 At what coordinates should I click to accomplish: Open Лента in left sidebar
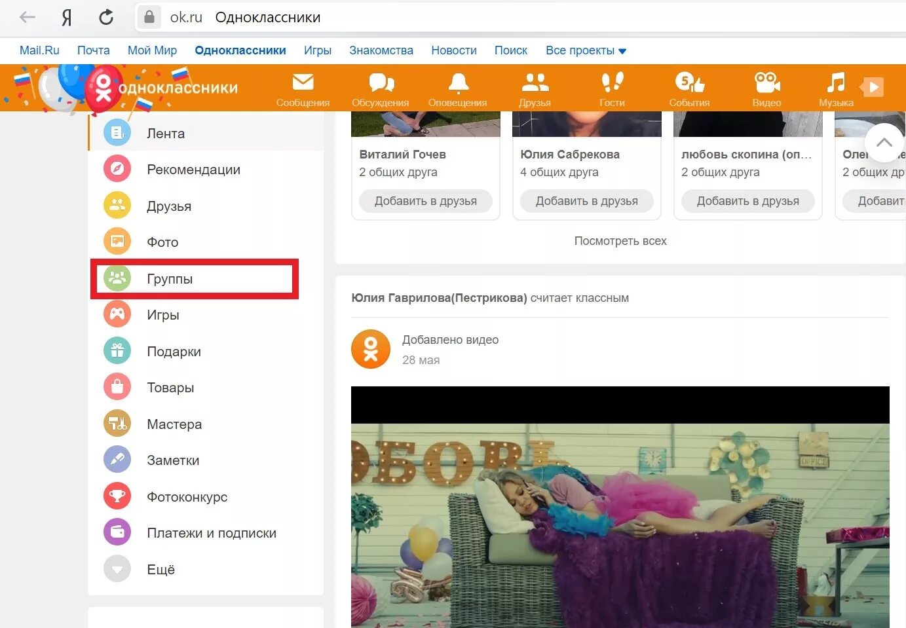click(166, 134)
